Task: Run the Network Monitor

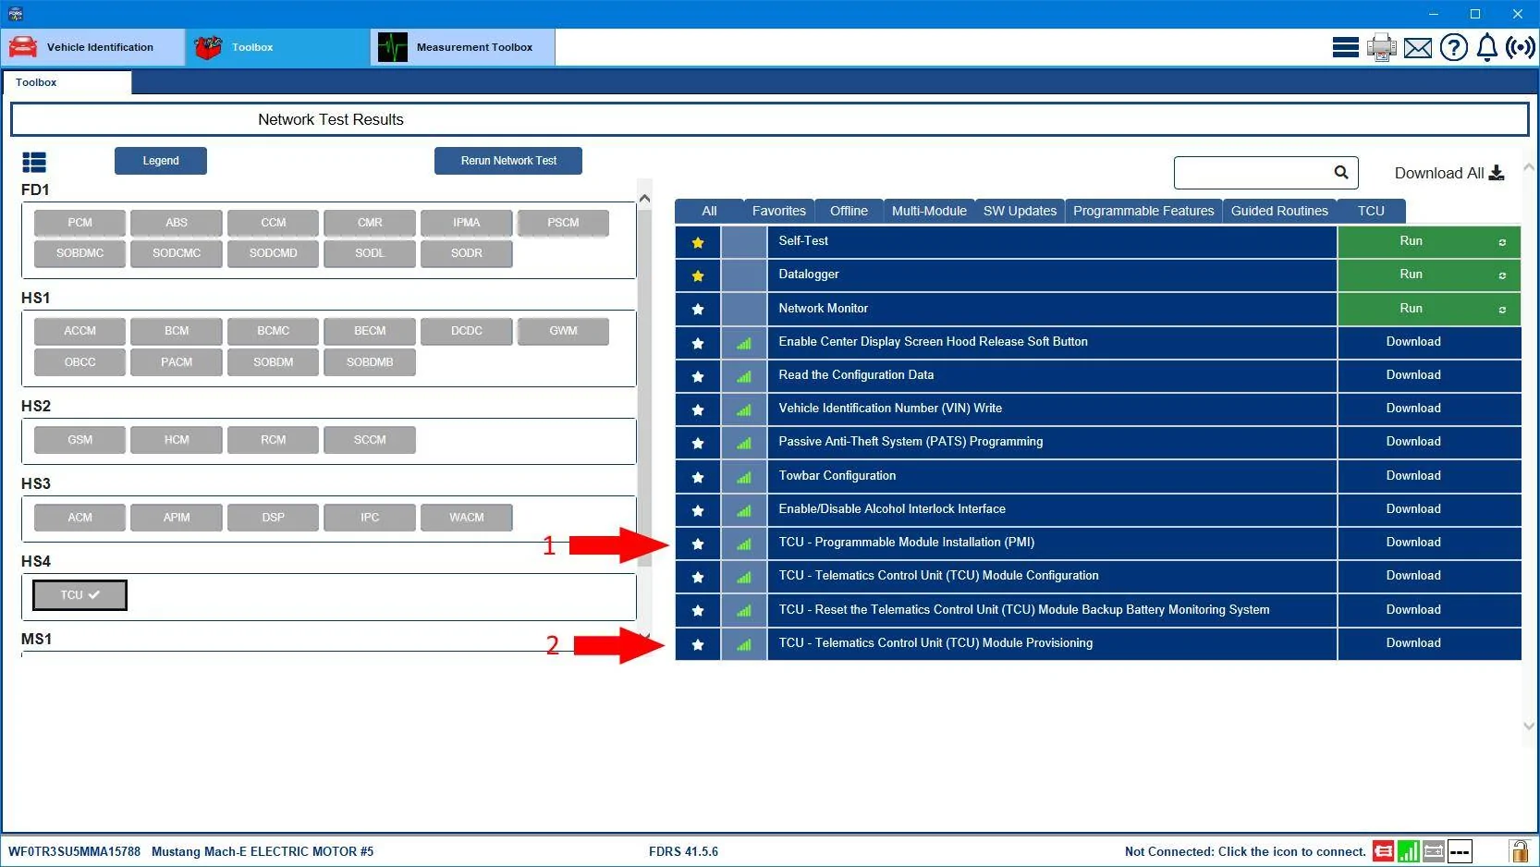Action: 1428,309
